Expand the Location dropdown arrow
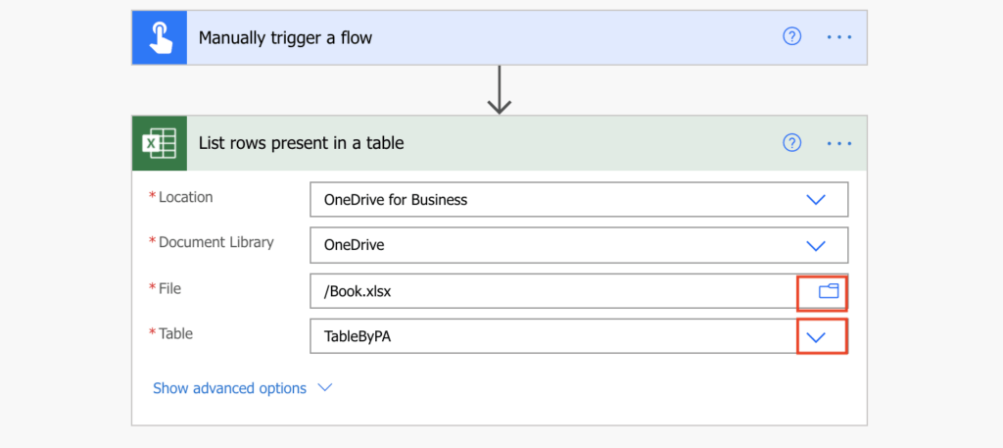This screenshot has height=448, width=1003. point(816,199)
